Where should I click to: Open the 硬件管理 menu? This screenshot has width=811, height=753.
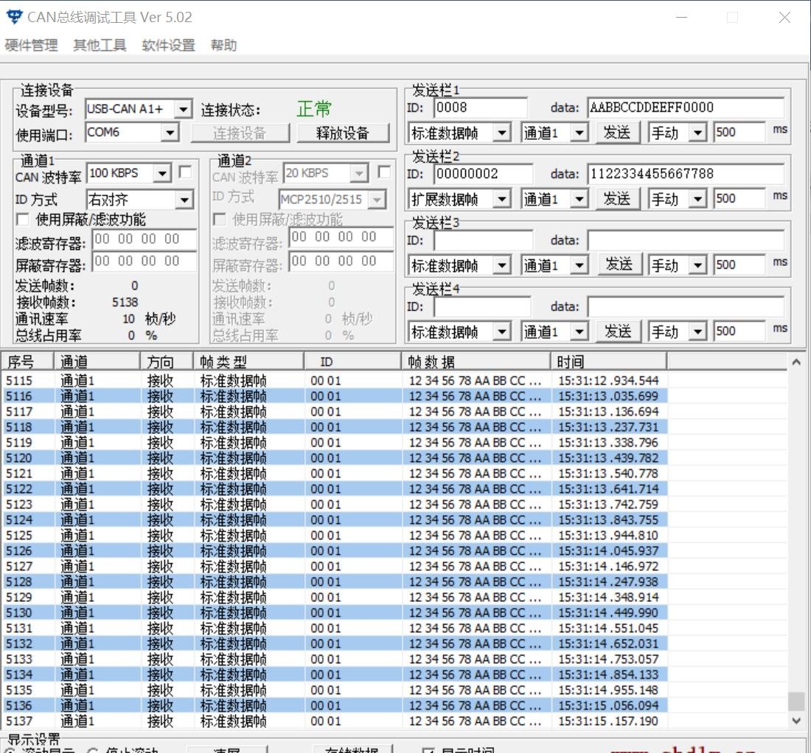click(x=31, y=46)
